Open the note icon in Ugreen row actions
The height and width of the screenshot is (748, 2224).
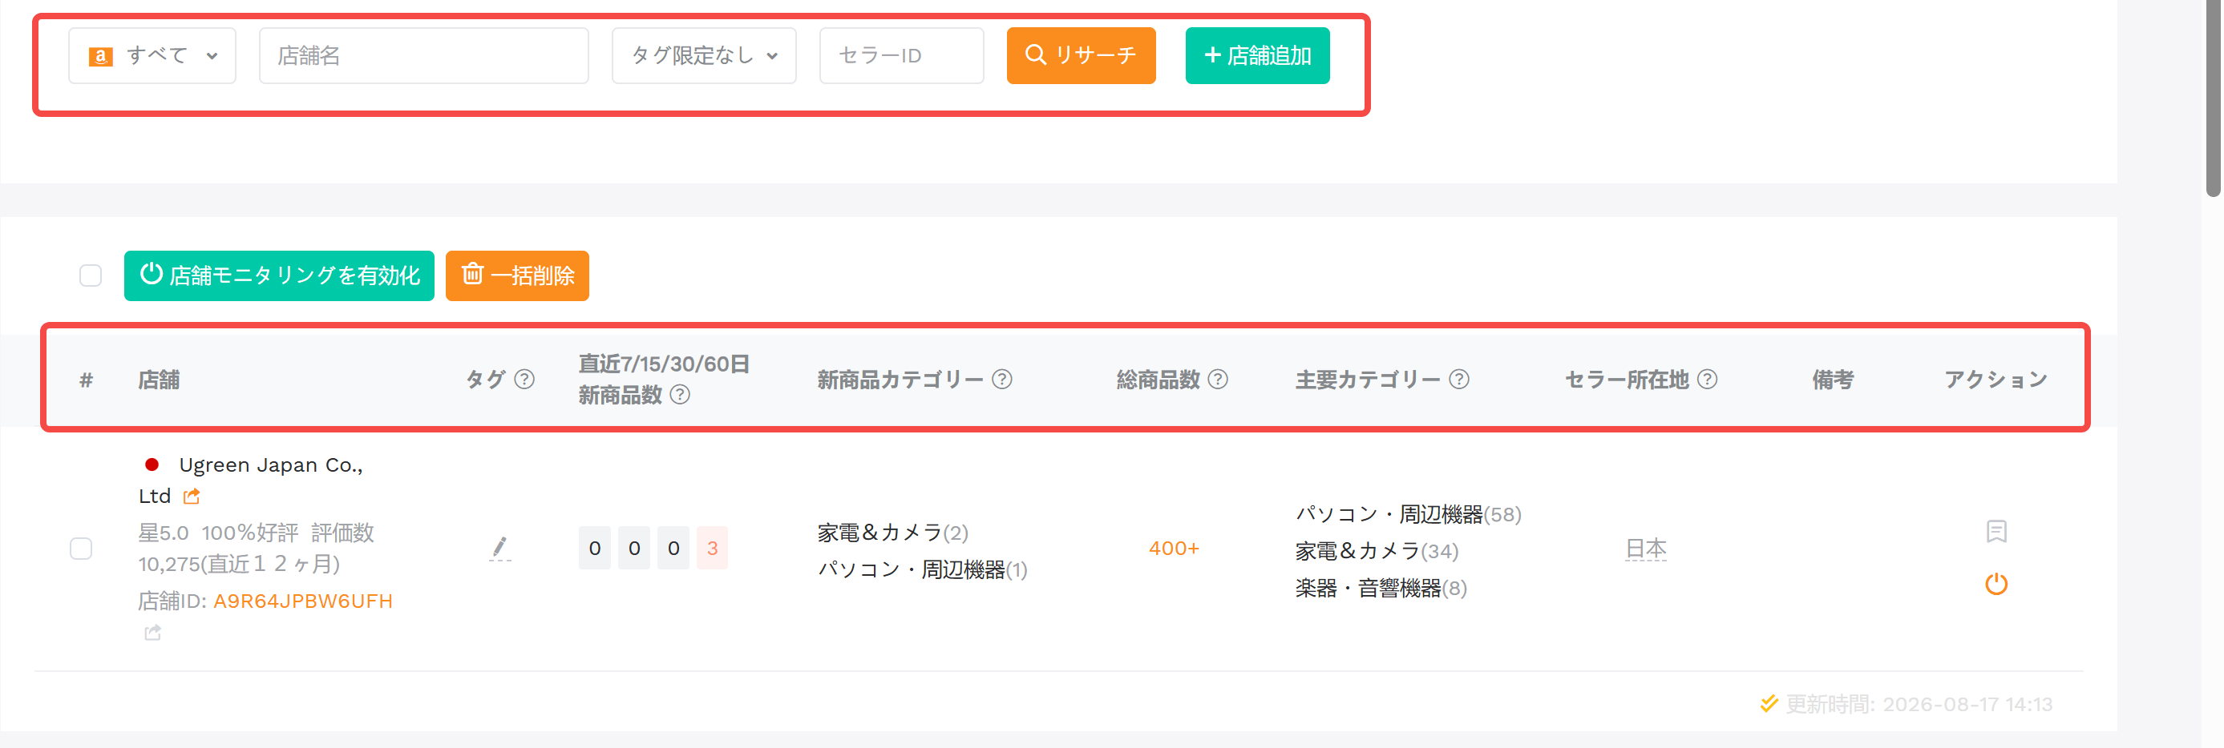1996,531
